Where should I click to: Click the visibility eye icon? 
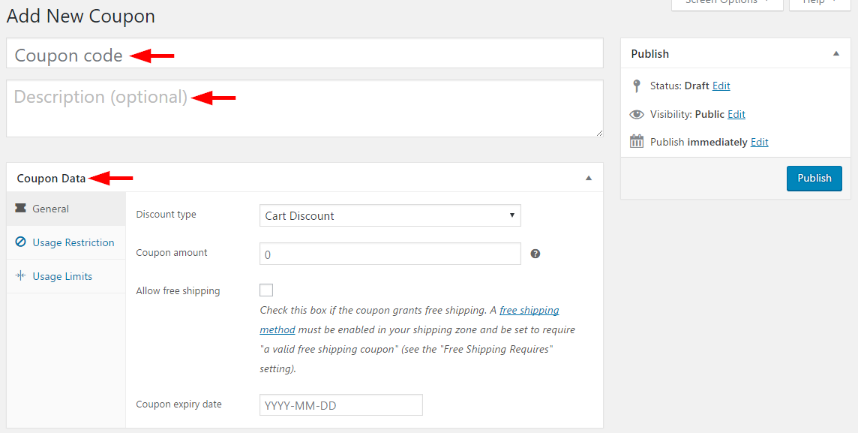coord(637,114)
